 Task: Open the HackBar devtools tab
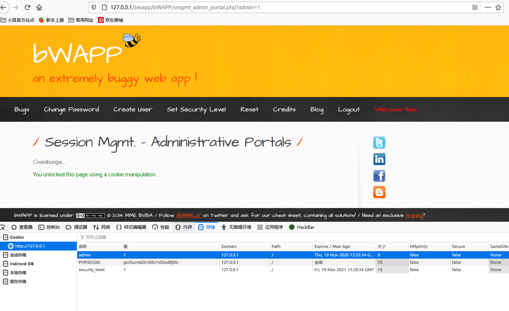302,227
